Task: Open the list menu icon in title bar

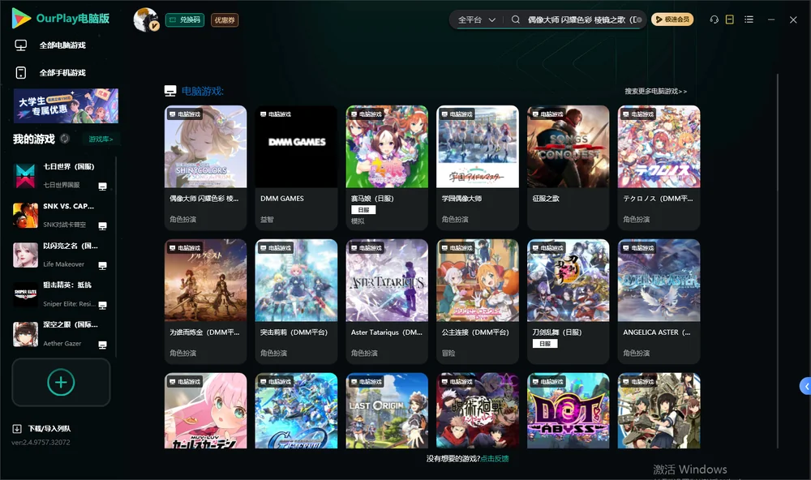Action: 749,19
